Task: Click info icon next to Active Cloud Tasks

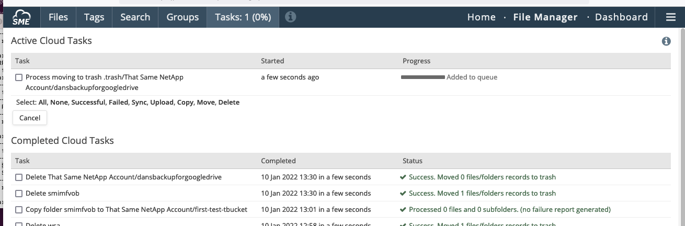Action: point(666,41)
